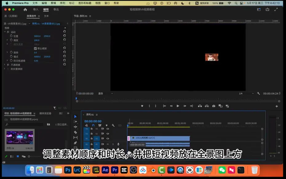286x179 pixels.
Task: Expand the 不透明度 opacity effect
Action: point(5,65)
